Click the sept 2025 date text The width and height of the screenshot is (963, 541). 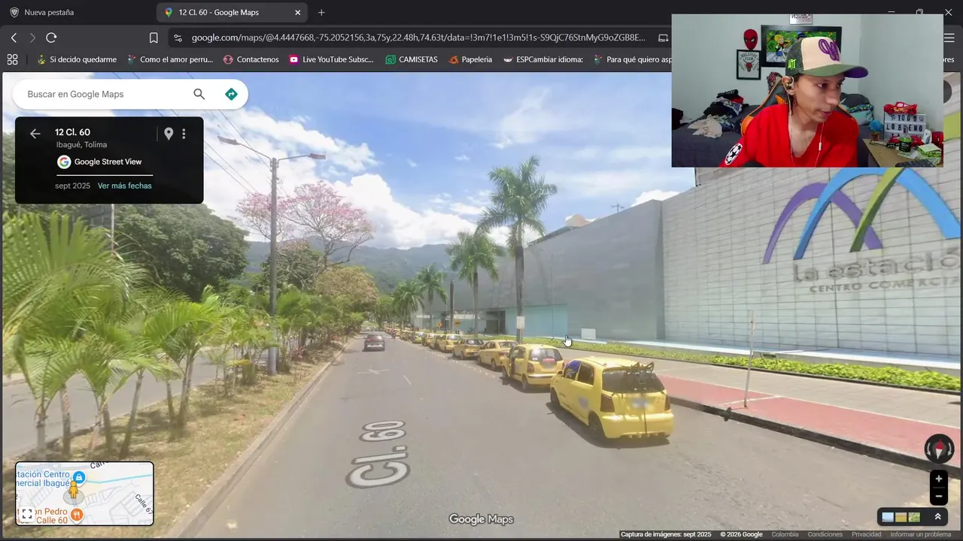point(72,186)
